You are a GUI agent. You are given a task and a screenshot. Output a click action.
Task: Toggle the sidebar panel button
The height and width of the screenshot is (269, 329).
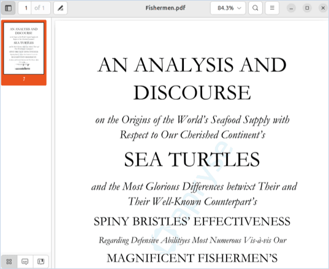pos(8,8)
